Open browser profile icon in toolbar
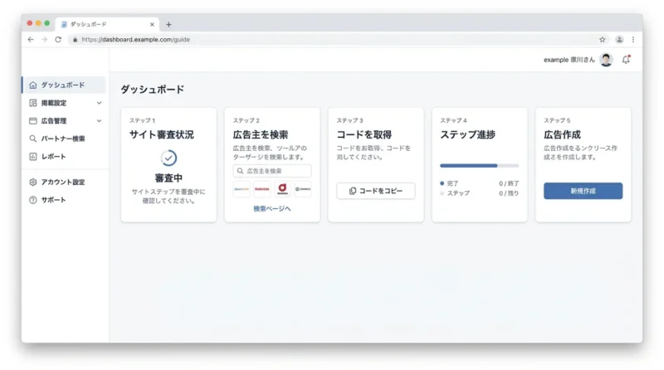 click(619, 39)
